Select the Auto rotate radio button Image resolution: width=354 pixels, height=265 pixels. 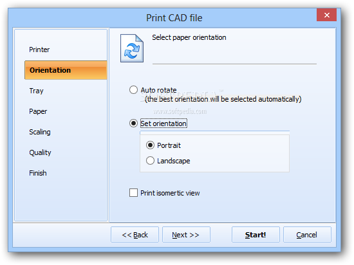pyautogui.click(x=133, y=90)
